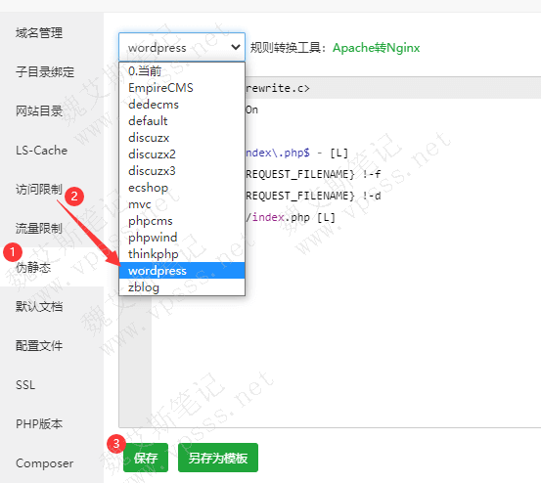Pick discuzx2 from the list
The height and width of the screenshot is (483, 541).
click(x=182, y=154)
